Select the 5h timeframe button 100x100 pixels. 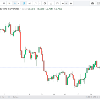(15, 3)
